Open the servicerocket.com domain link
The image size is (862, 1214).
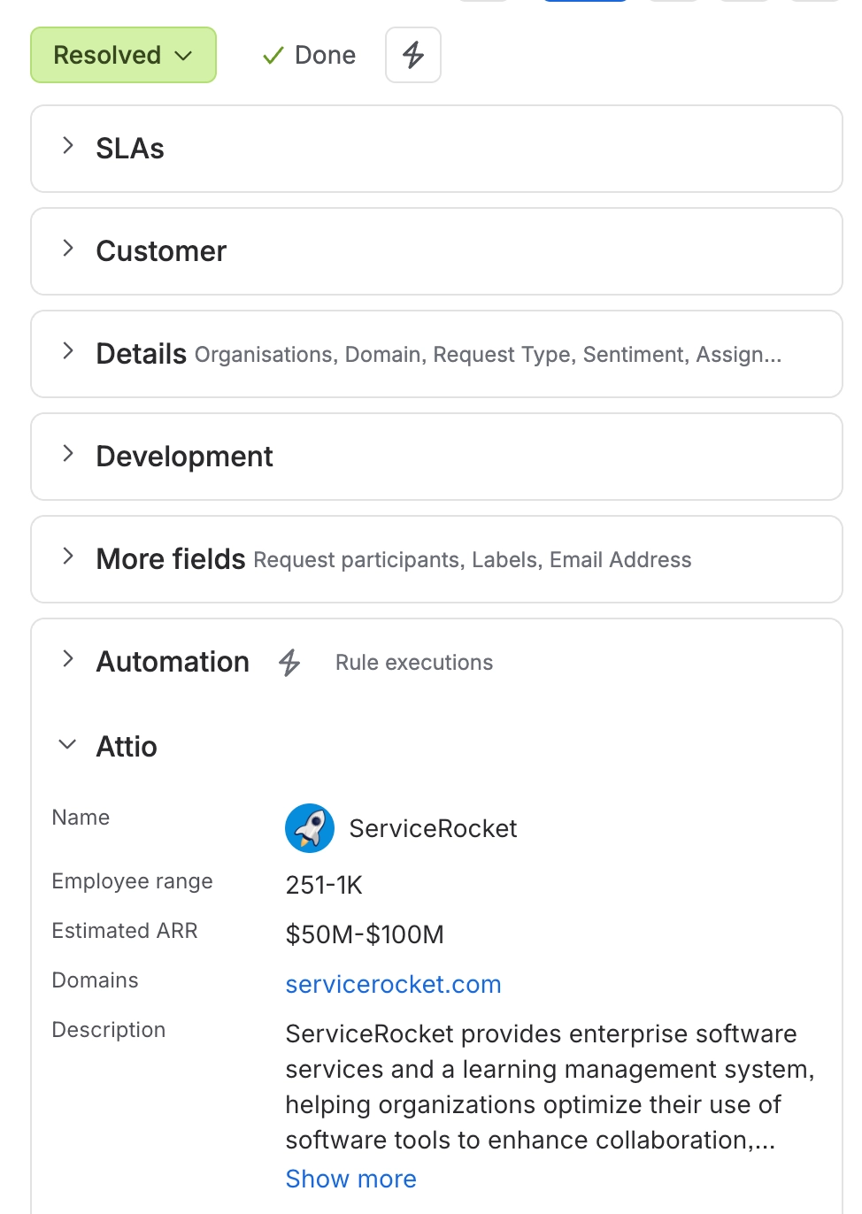tap(393, 984)
